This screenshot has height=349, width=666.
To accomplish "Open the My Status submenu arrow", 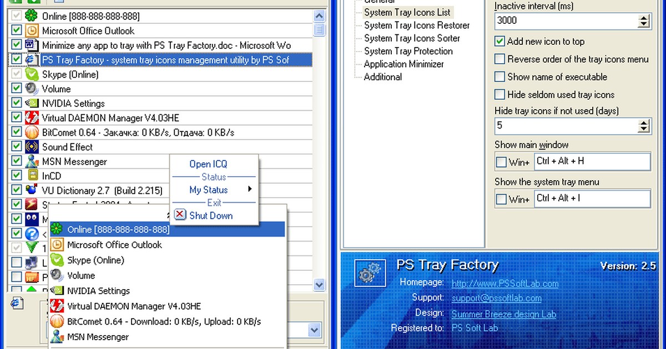I will (x=250, y=189).
